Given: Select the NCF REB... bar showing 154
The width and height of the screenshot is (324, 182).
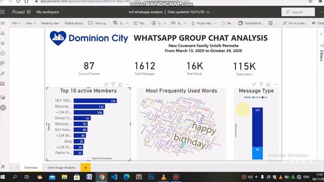Looking at the screenshot, I should [x=95, y=101].
